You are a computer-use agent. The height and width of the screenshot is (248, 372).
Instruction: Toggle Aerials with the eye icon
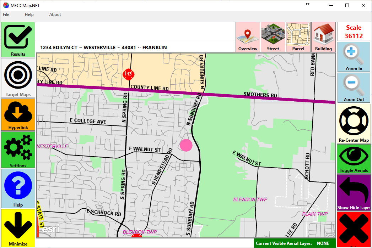tap(354, 158)
